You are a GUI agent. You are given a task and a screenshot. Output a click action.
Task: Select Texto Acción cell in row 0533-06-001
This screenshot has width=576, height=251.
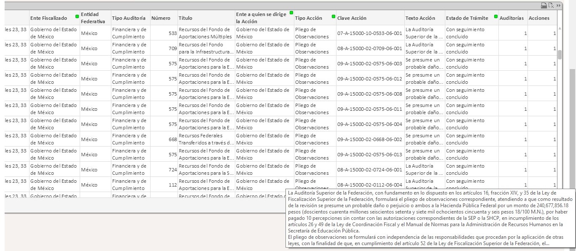tap(425, 33)
